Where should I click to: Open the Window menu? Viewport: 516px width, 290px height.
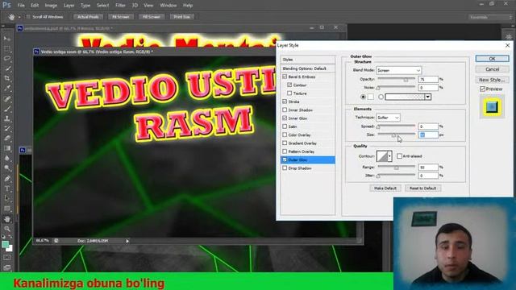click(169, 6)
